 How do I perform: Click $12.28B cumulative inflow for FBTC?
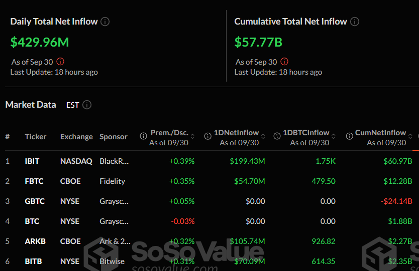[398, 181]
